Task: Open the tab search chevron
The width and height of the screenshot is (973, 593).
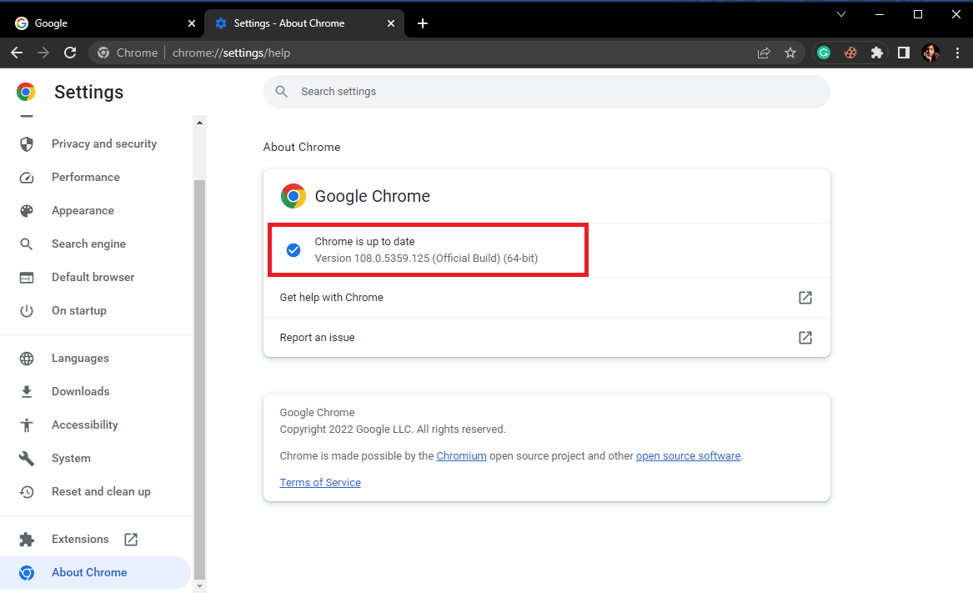Action: pyautogui.click(x=840, y=14)
